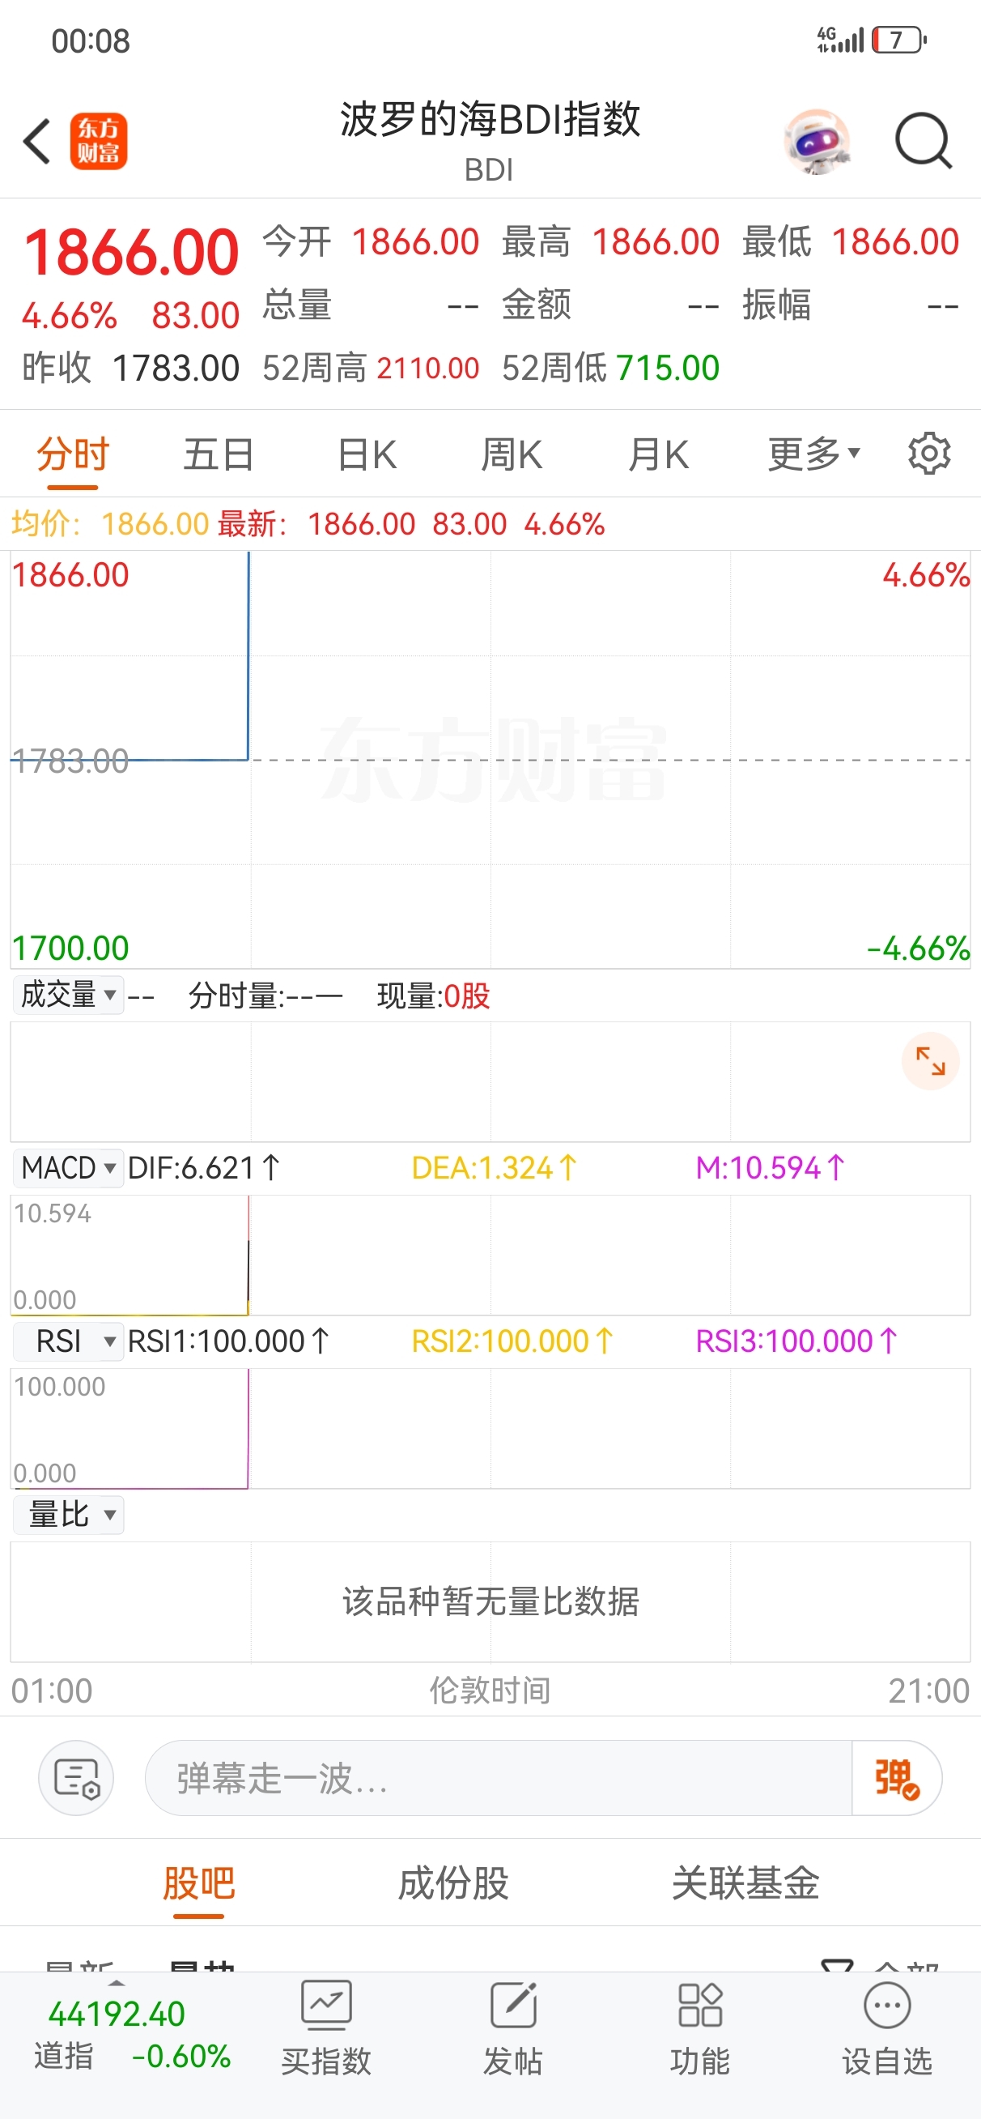Switch to the 成份股 tab
This screenshot has width=981, height=2119.
click(x=453, y=1884)
